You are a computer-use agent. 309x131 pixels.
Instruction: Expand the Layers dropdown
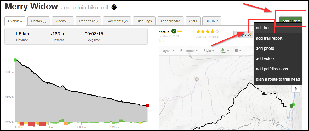[x=168, y=51]
